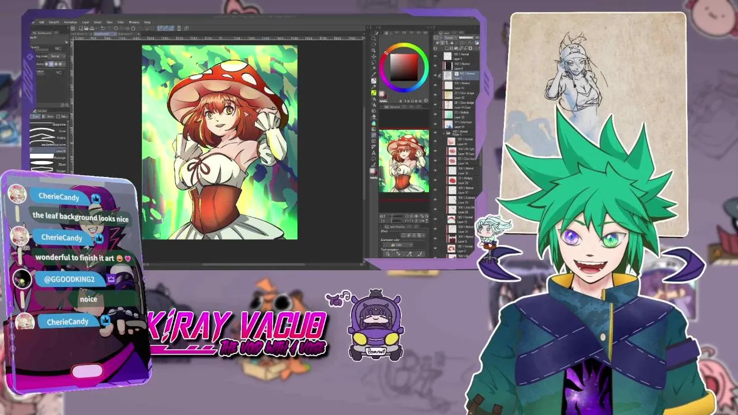This screenshot has height=415, width=738.
Task: Choose Straight line sub tool
Action: (x=48, y=124)
